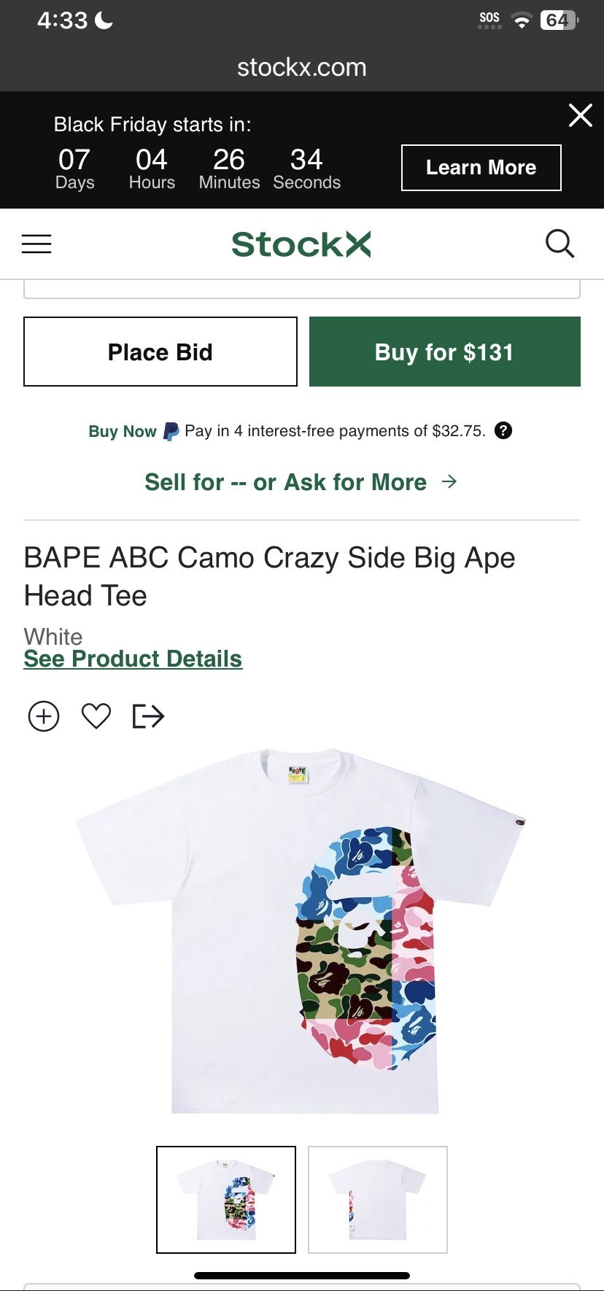Click the main white tee product image
Viewport: 604px width, 1291px height.
click(x=301, y=926)
